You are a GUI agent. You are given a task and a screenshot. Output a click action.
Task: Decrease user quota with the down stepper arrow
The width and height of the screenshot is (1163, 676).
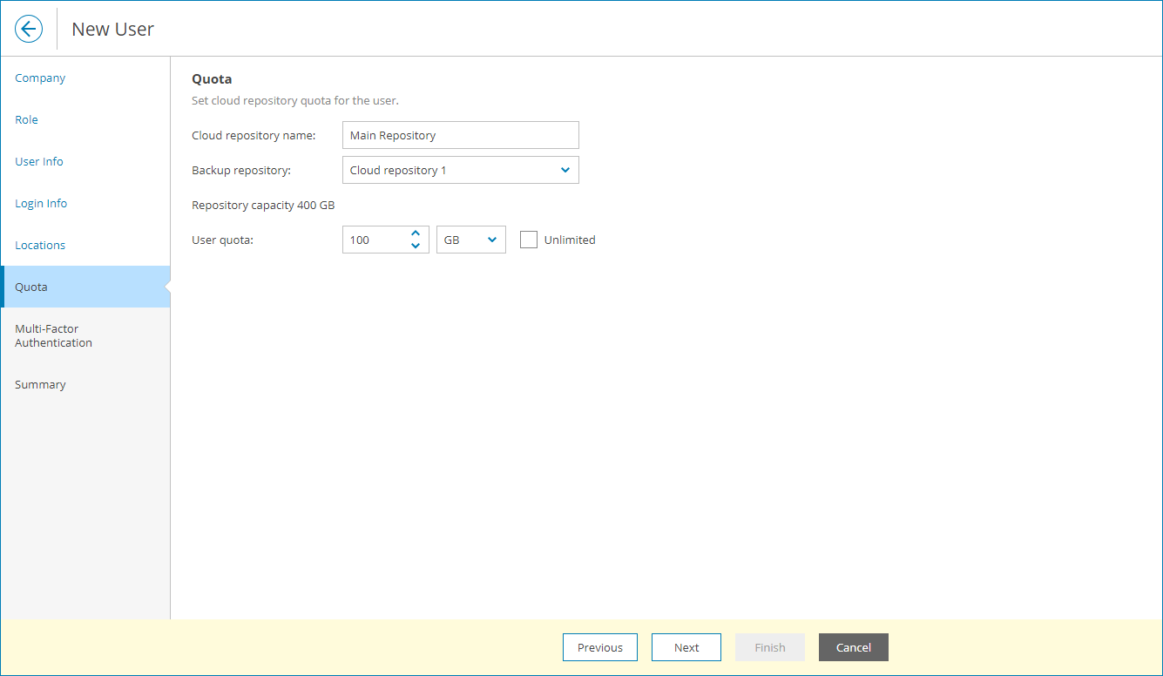point(416,245)
